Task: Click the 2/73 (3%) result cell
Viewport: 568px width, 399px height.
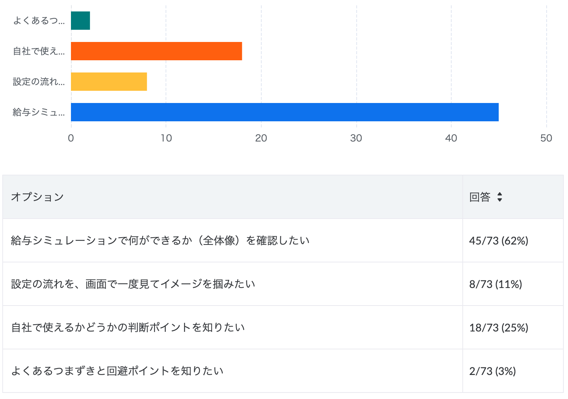Action: [x=492, y=371]
